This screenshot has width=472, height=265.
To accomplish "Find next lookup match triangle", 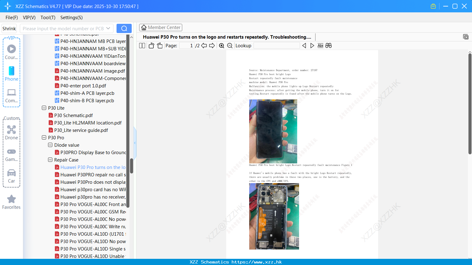I will point(312,46).
